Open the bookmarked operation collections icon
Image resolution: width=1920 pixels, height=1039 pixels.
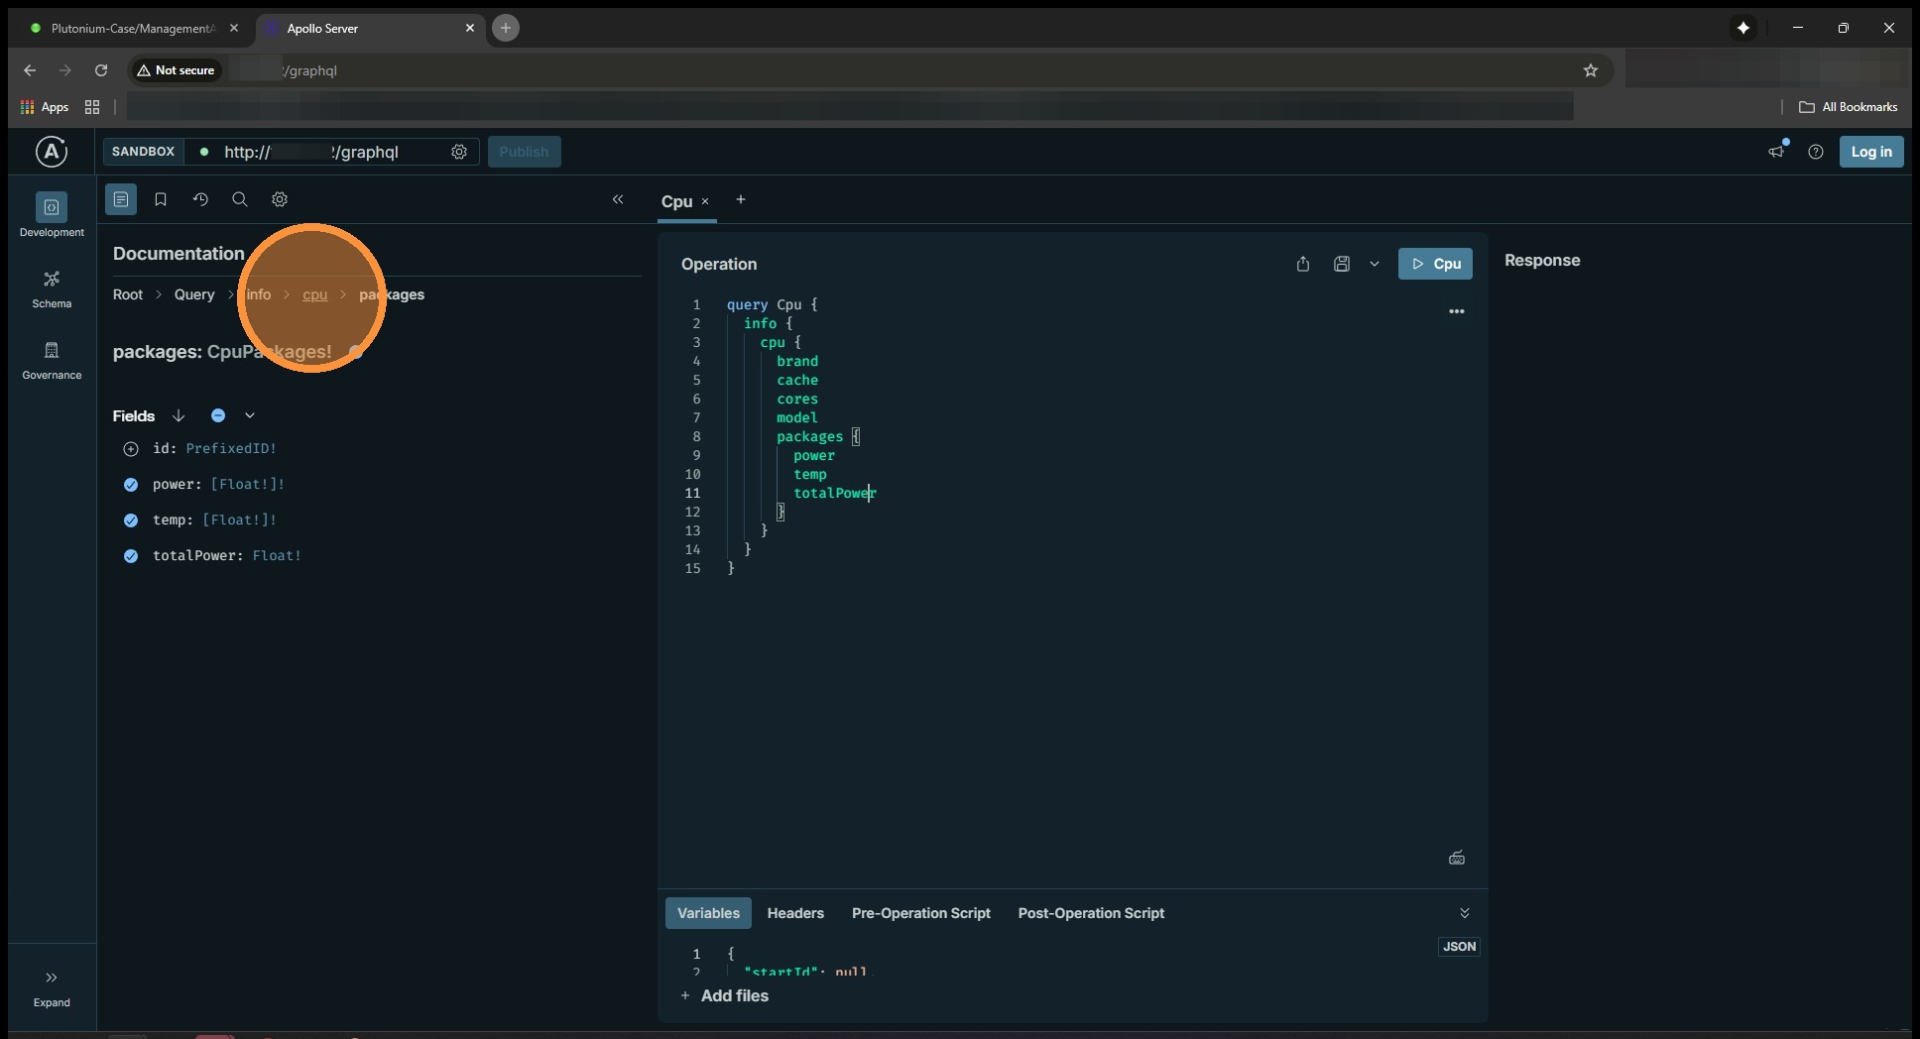click(x=161, y=199)
